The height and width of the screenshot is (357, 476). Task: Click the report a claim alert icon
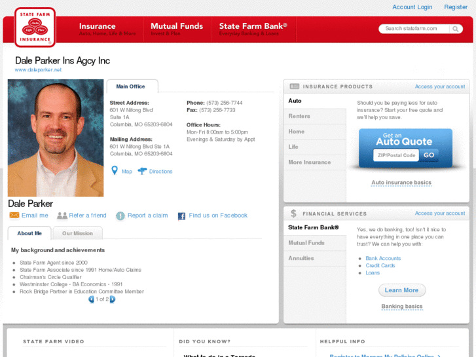(120, 216)
